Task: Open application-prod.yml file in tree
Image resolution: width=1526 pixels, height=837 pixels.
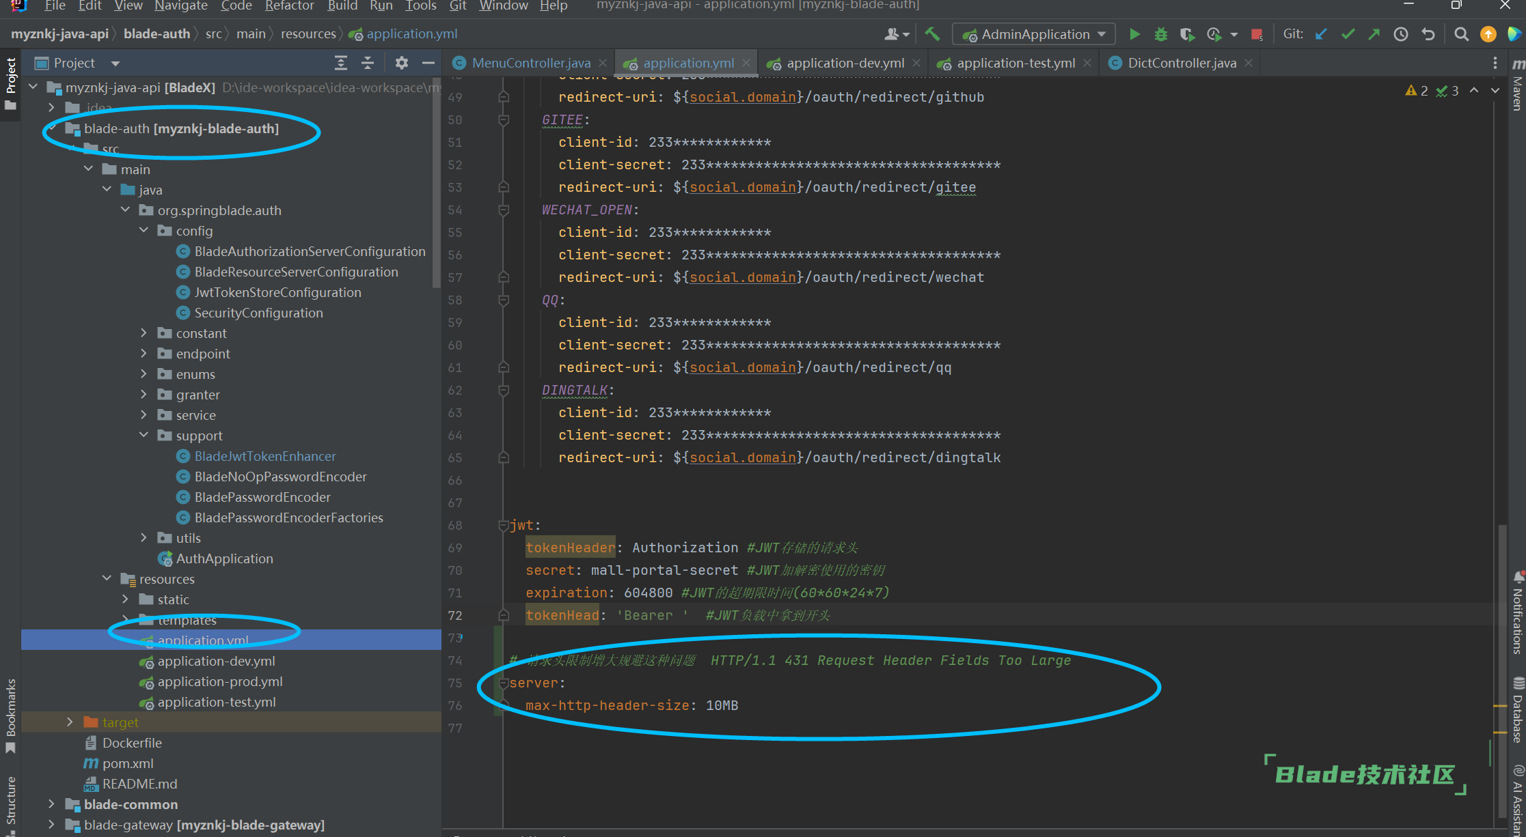Action: coord(220,681)
